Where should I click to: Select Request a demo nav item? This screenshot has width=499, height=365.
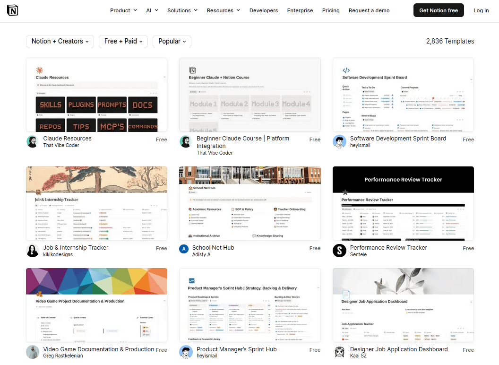pyautogui.click(x=369, y=10)
